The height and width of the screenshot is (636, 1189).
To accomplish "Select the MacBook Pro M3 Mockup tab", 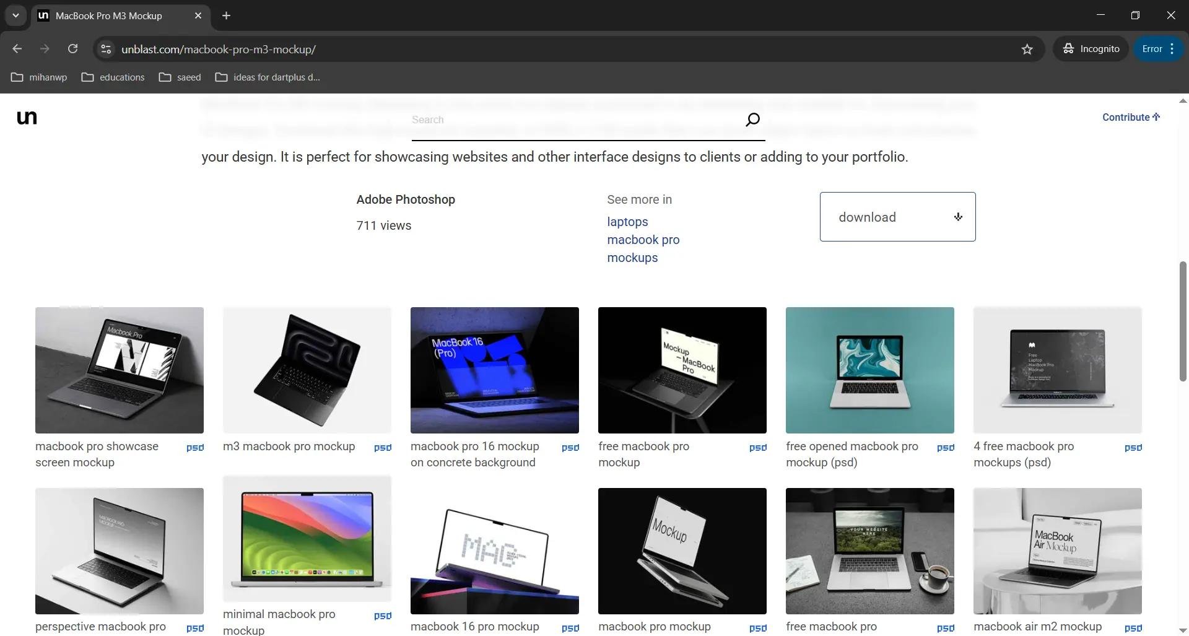I will tap(110, 16).
